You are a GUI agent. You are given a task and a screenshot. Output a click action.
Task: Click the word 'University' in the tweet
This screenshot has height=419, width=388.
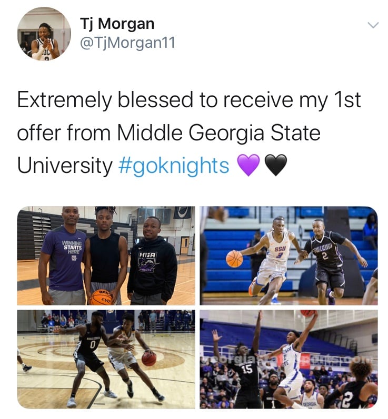point(65,166)
